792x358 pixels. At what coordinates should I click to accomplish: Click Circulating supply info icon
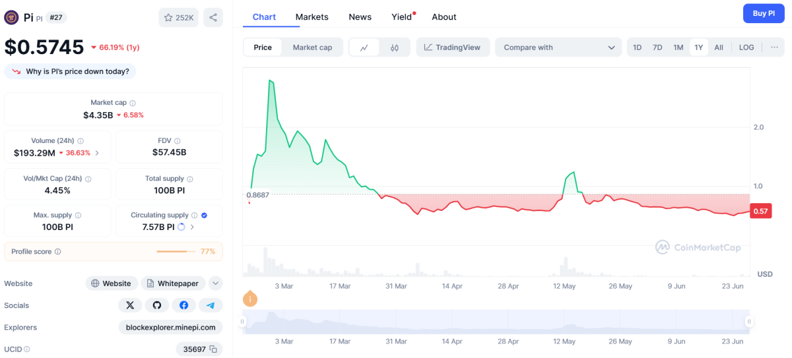tap(194, 216)
